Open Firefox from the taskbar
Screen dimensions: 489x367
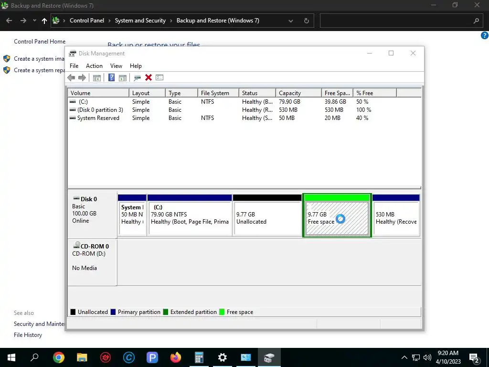176,357
